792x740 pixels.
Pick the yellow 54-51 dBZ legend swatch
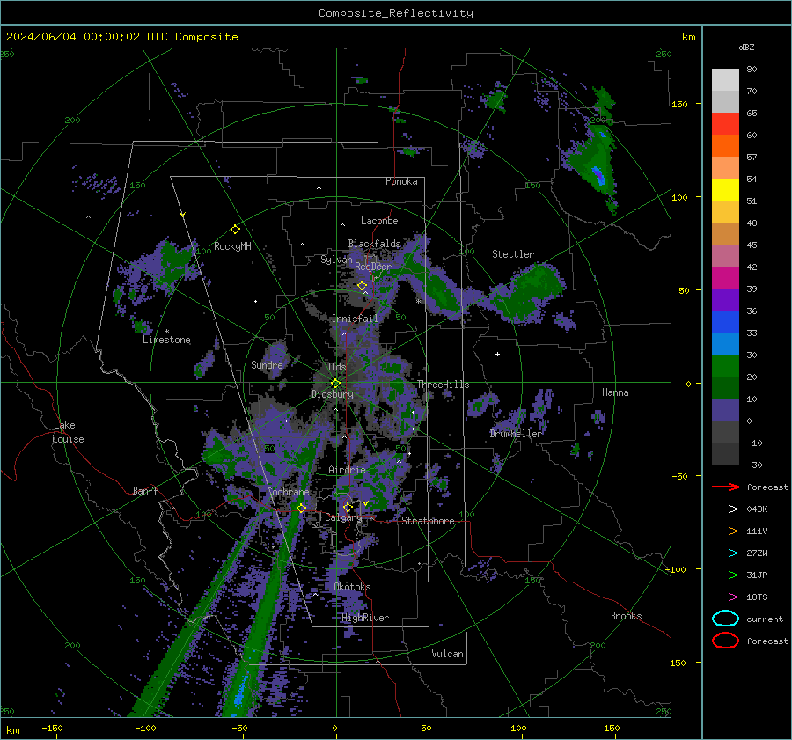point(725,190)
